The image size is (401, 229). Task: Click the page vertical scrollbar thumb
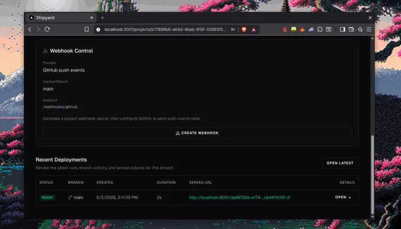372,175
